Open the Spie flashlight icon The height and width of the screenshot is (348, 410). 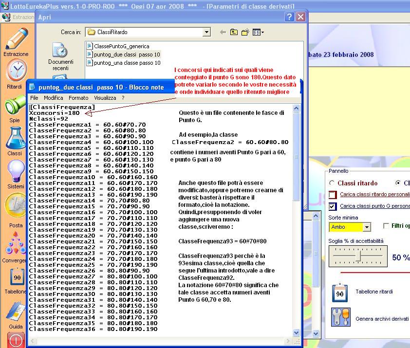point(15,105)
